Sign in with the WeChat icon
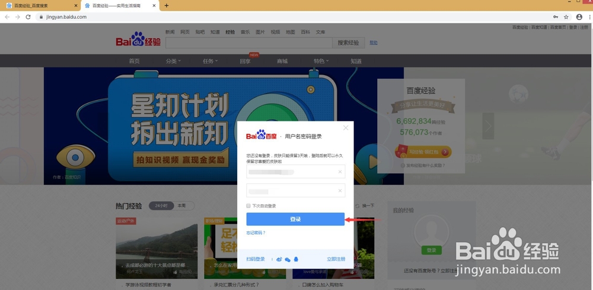The height and width of the screenshot is (290, 593). coord(288,259)
